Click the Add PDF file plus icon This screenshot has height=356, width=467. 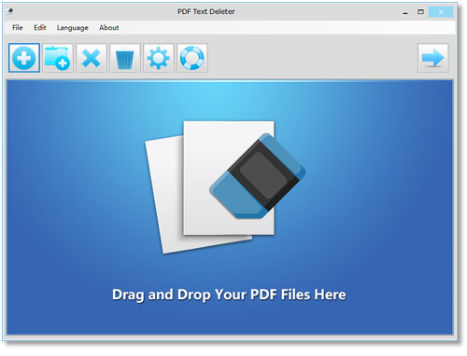pos(24,58)
